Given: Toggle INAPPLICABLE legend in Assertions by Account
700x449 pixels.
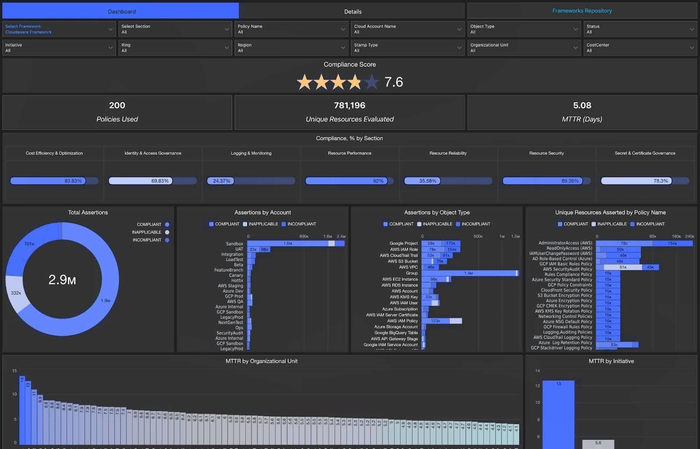Looking at the screenshot, I should 260,224.
